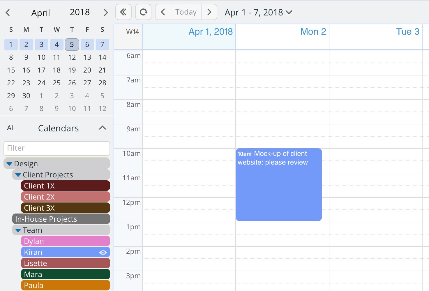Click the Today button
The image size is (429, 291).
click(x=186, y=12)
